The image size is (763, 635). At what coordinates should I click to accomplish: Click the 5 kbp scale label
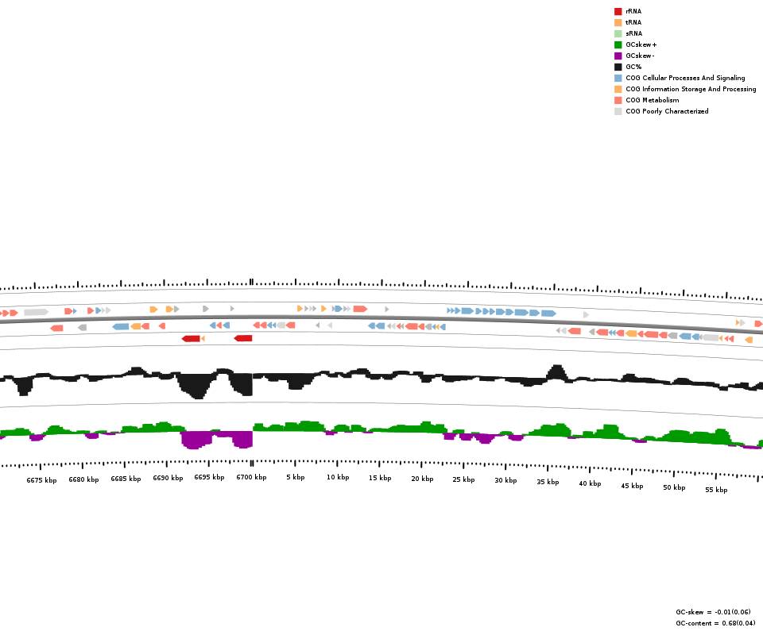pos(295,478)
